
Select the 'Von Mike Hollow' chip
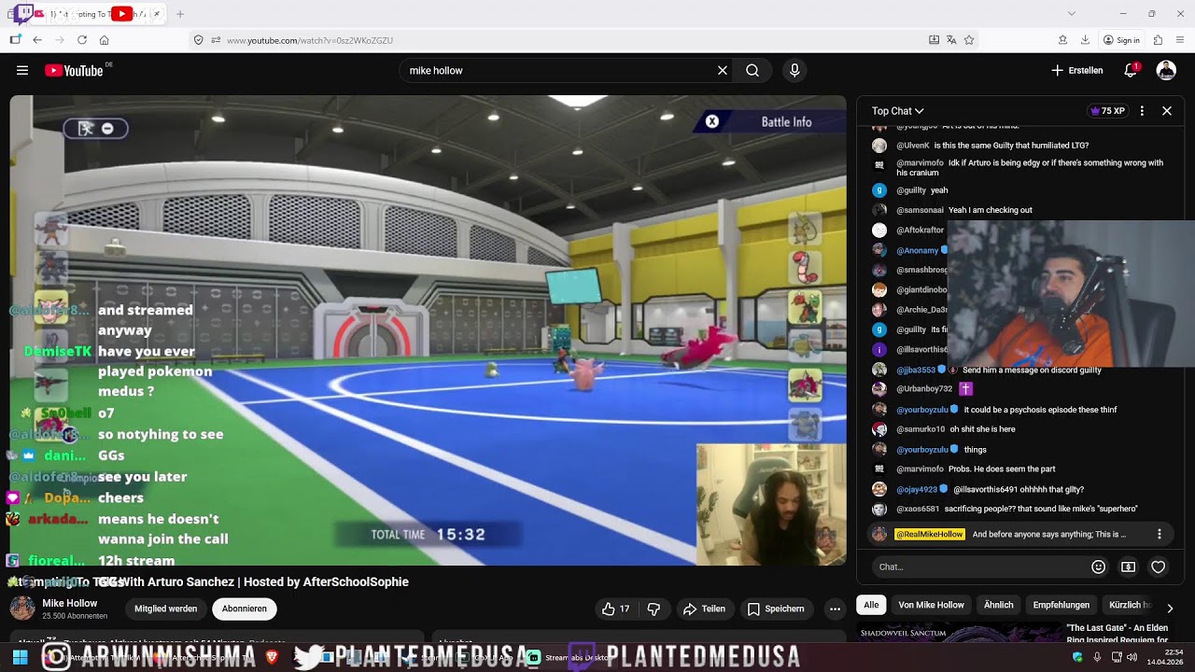931,605
